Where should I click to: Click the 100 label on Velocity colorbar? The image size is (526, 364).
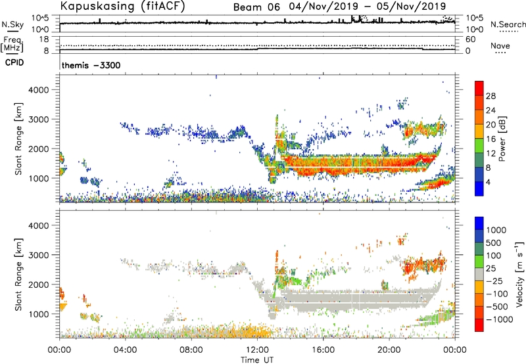(493, 256)
